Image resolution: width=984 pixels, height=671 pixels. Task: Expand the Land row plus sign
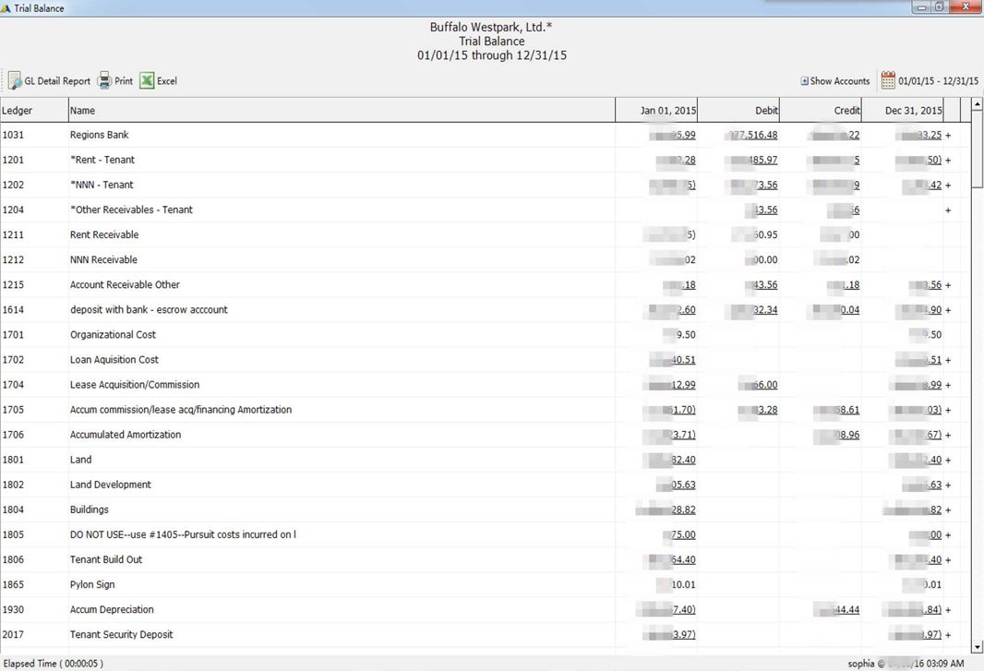click(948, 460)
